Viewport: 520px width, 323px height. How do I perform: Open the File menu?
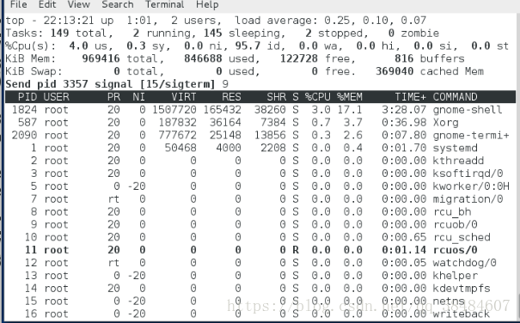pos(19,4)
